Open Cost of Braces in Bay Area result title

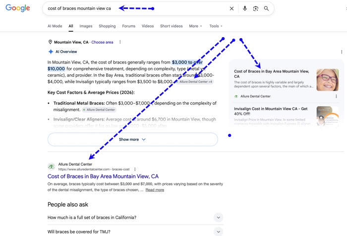(103, 177)
